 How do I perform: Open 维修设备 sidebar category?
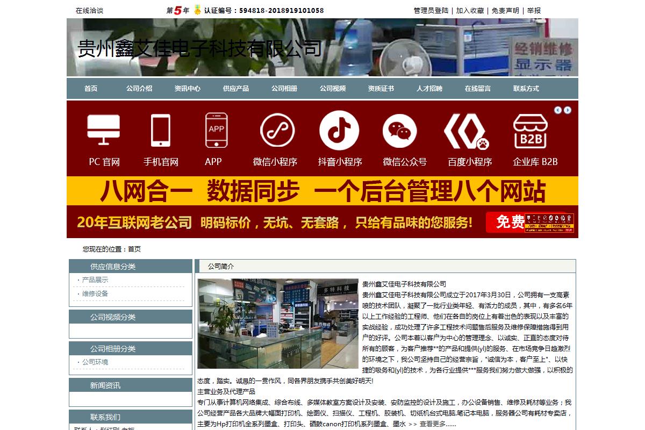click(95, 293)
